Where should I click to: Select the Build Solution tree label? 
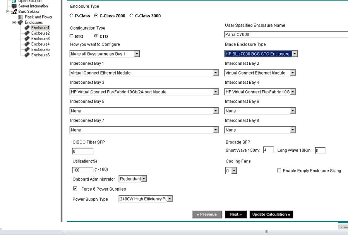coord(29,11)
